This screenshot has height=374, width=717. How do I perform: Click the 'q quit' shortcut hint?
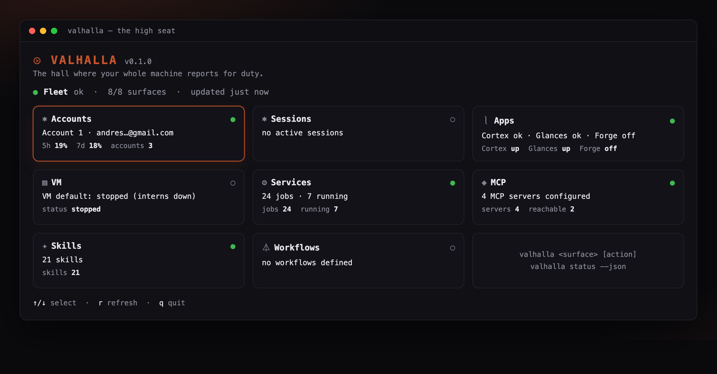(x=172, y=303)
